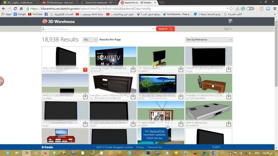Image resolution: width=278 pixels, height=156 pixels.
Task: Open the YouTube bookmark
Action: click(35, 14)
